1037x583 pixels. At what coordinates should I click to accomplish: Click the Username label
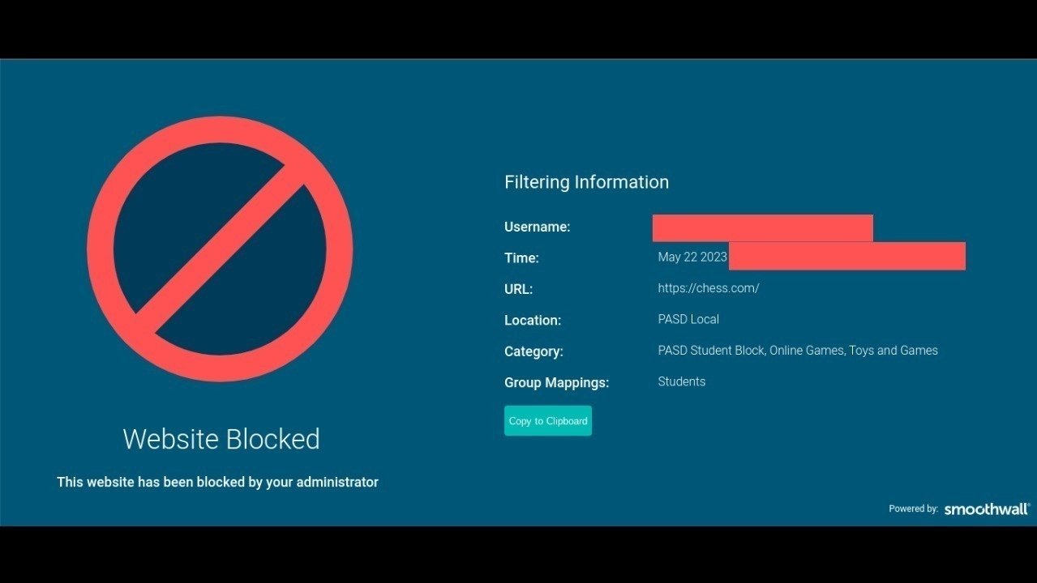click(537, 227)
